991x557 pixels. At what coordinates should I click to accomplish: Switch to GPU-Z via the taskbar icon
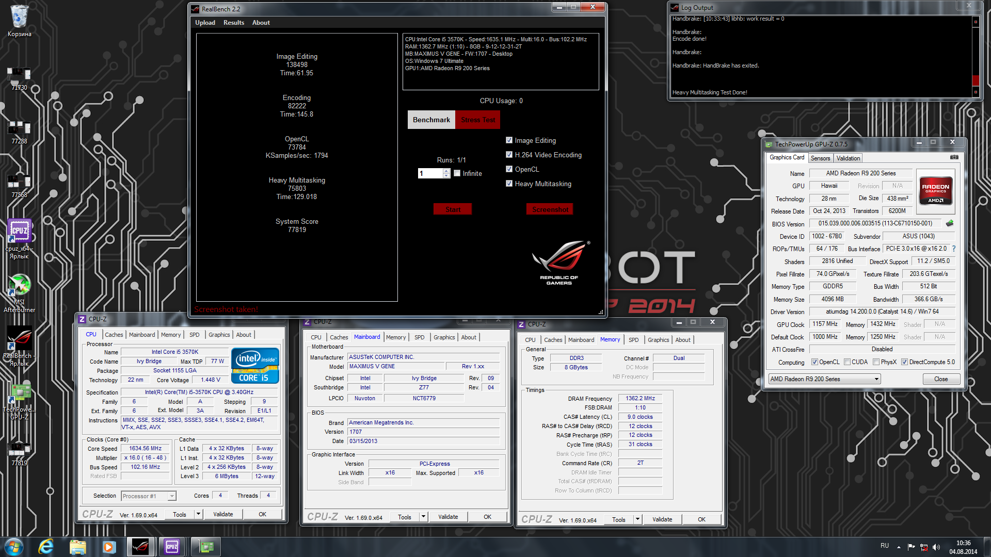pyautogui.click(x=206, y=547)
